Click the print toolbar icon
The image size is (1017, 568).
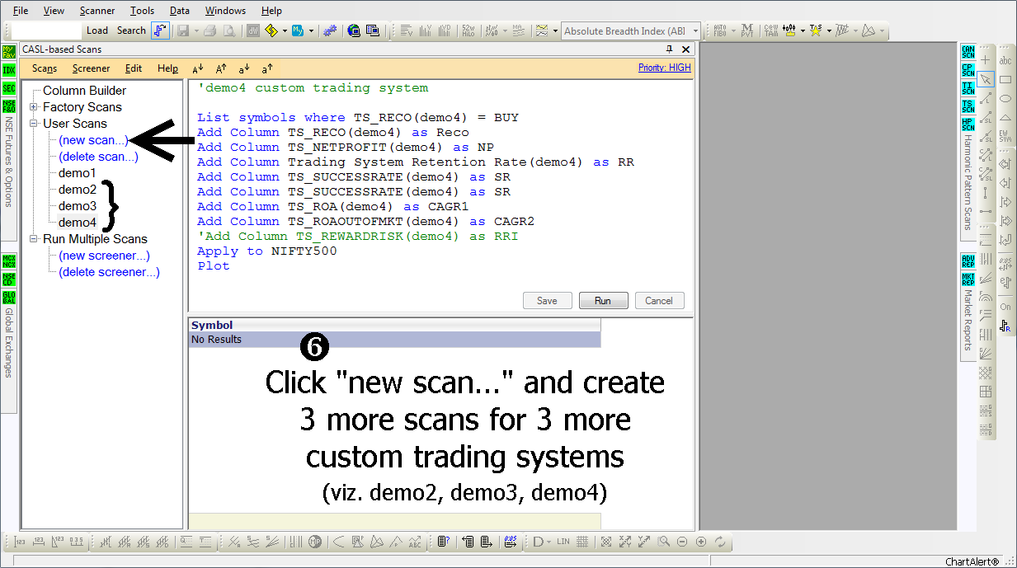click(210, 31)
